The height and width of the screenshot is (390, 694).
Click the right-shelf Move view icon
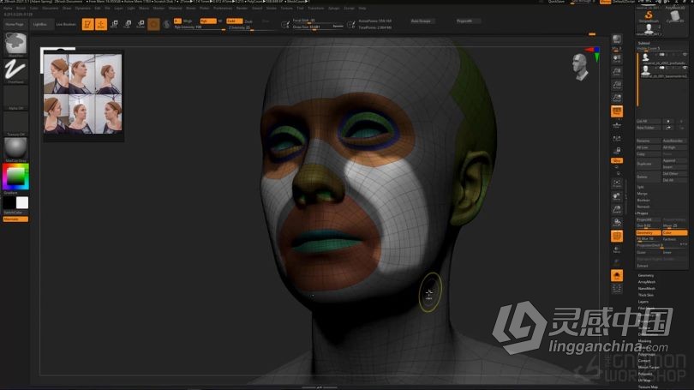[617, 196]
